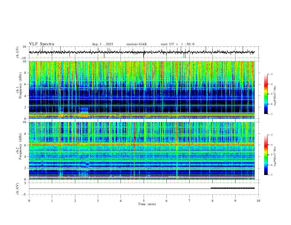This screenshot has height=225, width=291.
Task: Select the "start UT = 1 :50: 0" text
Action: point(177,44)
